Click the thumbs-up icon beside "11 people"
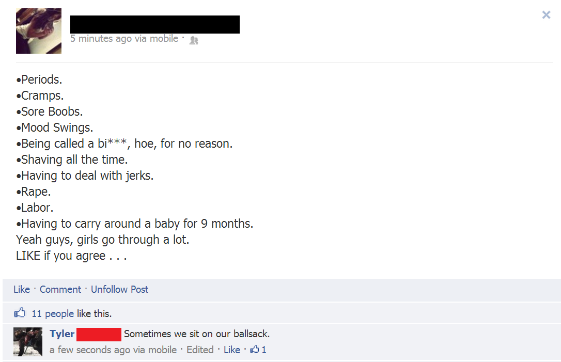Viewport: 561px width, 362px height. 20,313
